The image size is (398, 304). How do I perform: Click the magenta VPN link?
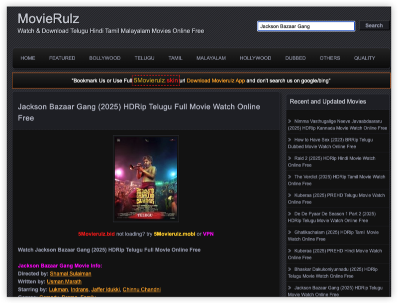(208, 234)
